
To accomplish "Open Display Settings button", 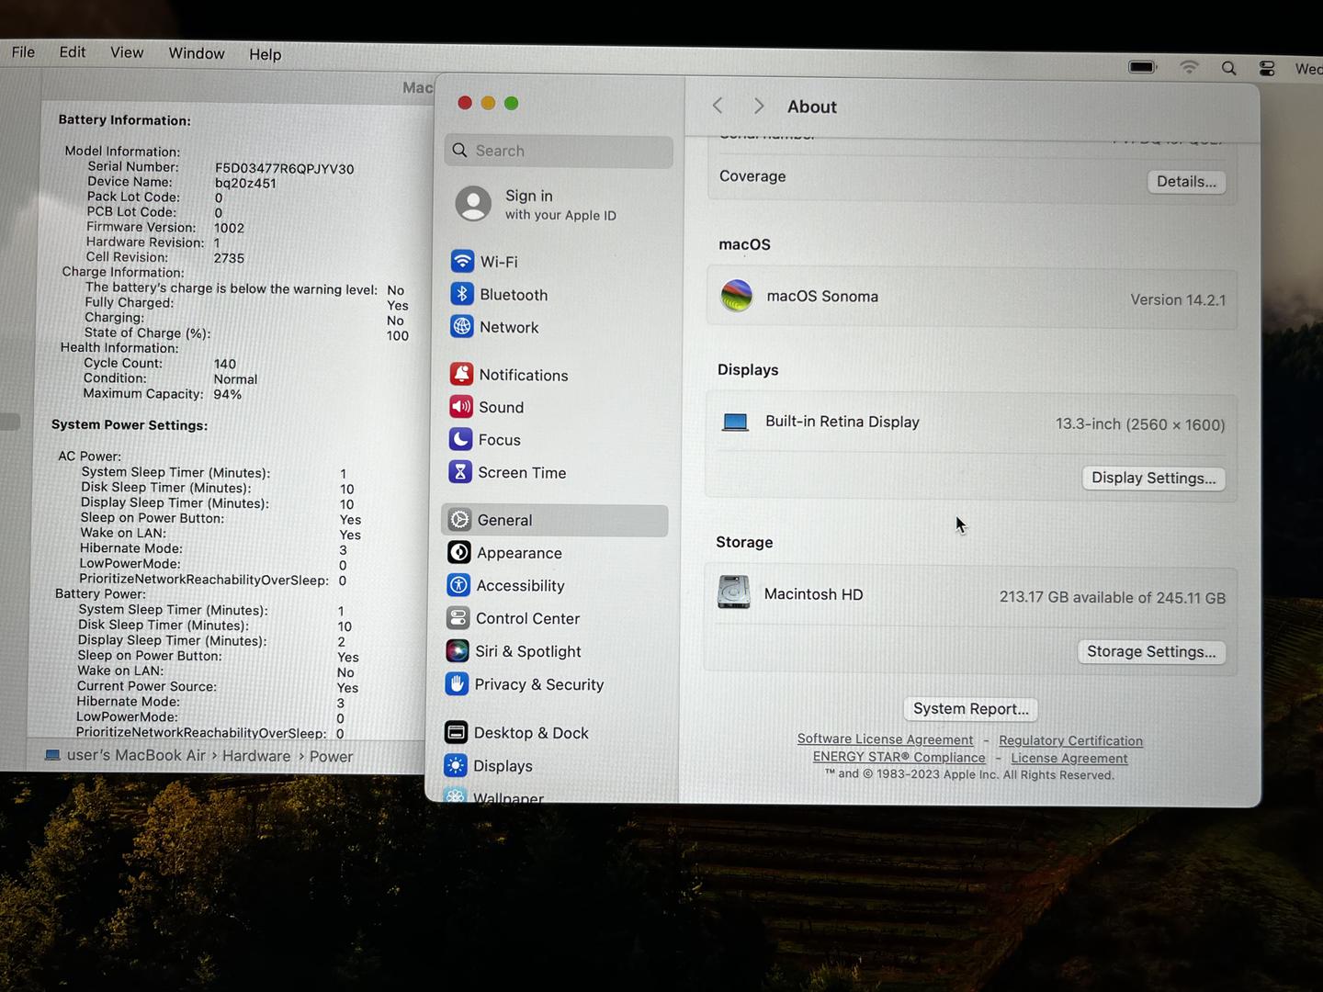I will [x=1153, y=478].
